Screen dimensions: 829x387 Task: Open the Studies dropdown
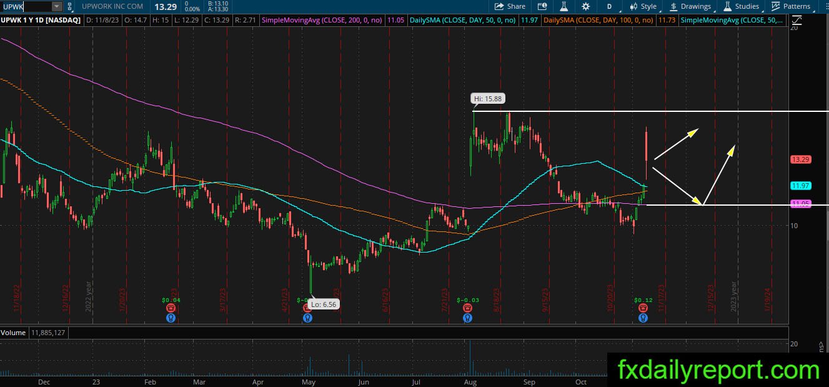pos(742,6)
